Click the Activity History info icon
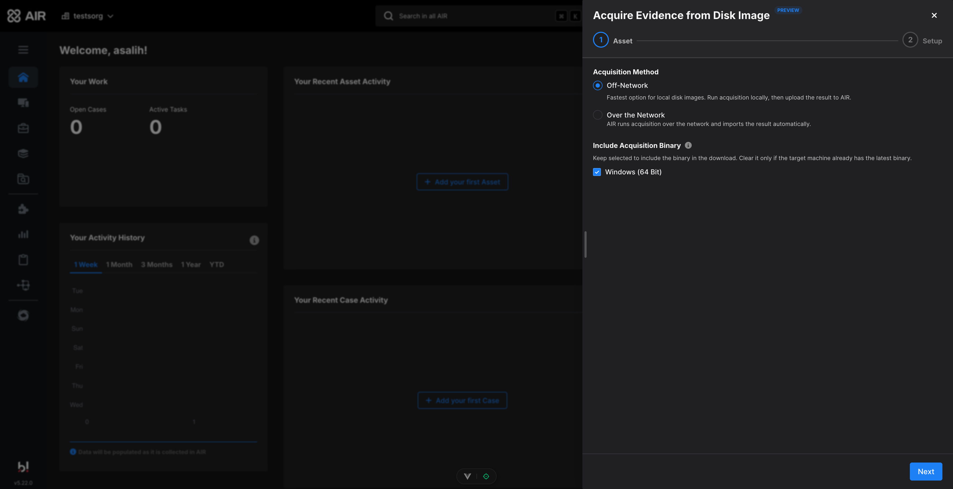953x489 pixels. (x=254, y=240)
